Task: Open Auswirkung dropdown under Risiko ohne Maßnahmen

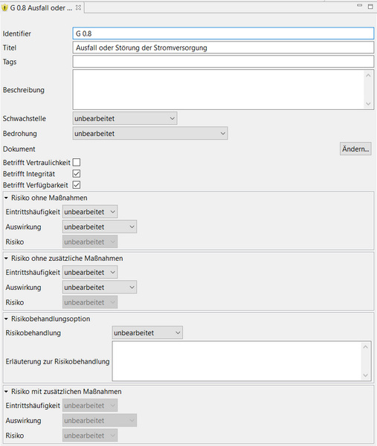Action: 100,227
